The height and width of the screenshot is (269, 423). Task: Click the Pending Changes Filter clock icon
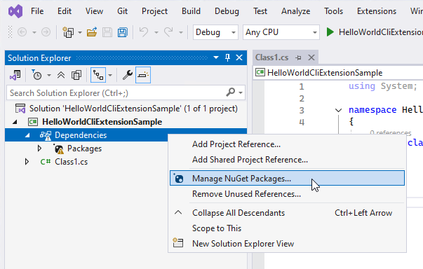point(36,75)
